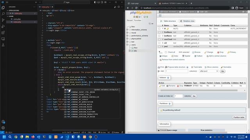Click Go button to add columns
The height and width of the screenshot is (140, 250).
click(223, 71)
